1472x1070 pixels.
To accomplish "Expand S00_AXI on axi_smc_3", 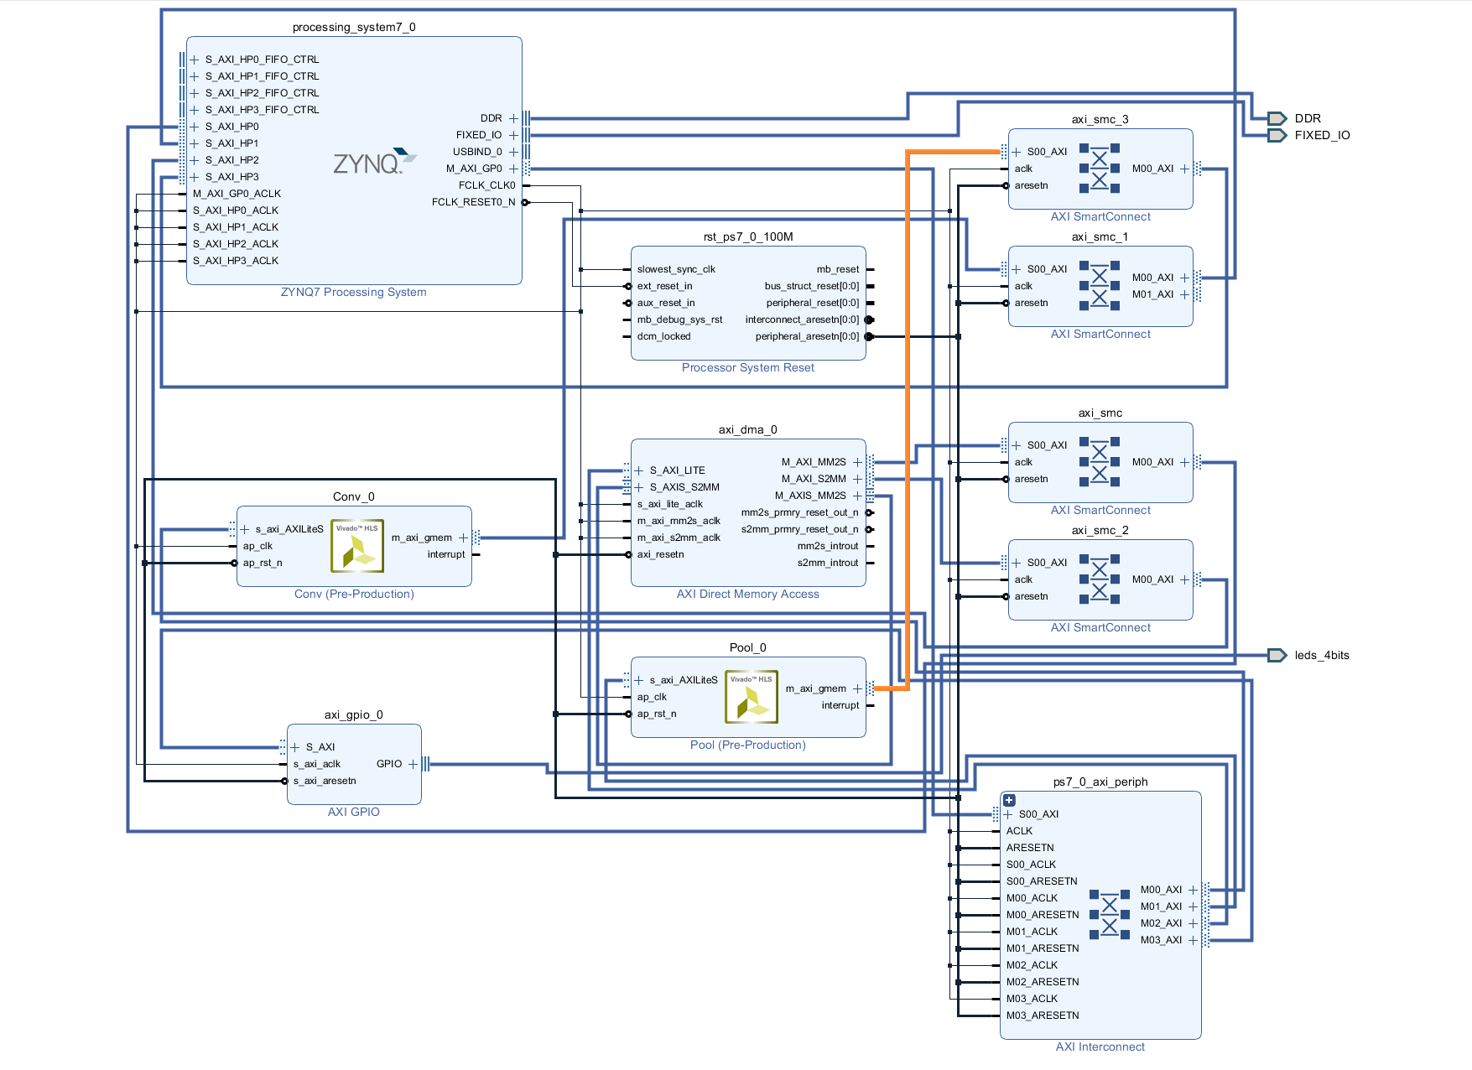I will pyautogui.click(x=1017, y=152).
